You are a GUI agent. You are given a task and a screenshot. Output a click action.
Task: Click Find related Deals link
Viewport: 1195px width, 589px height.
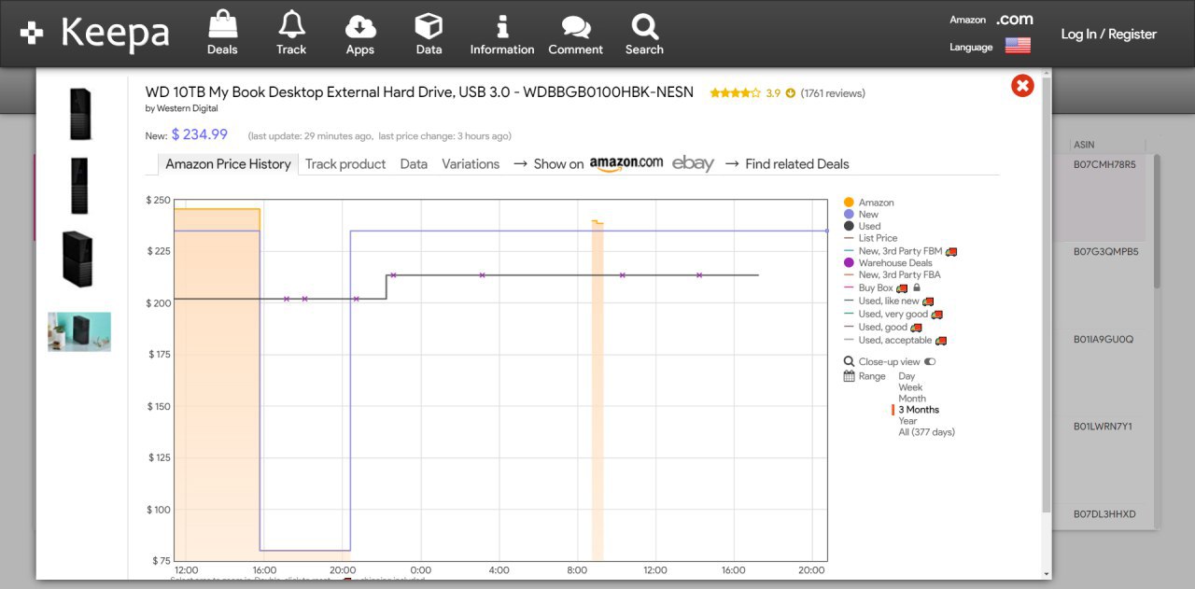(797, 164)
